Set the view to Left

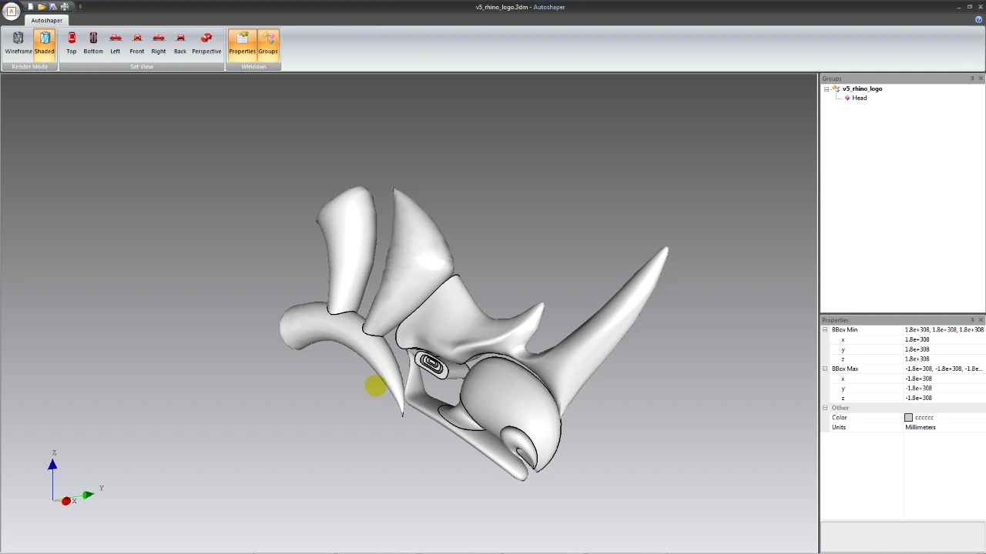116,44
